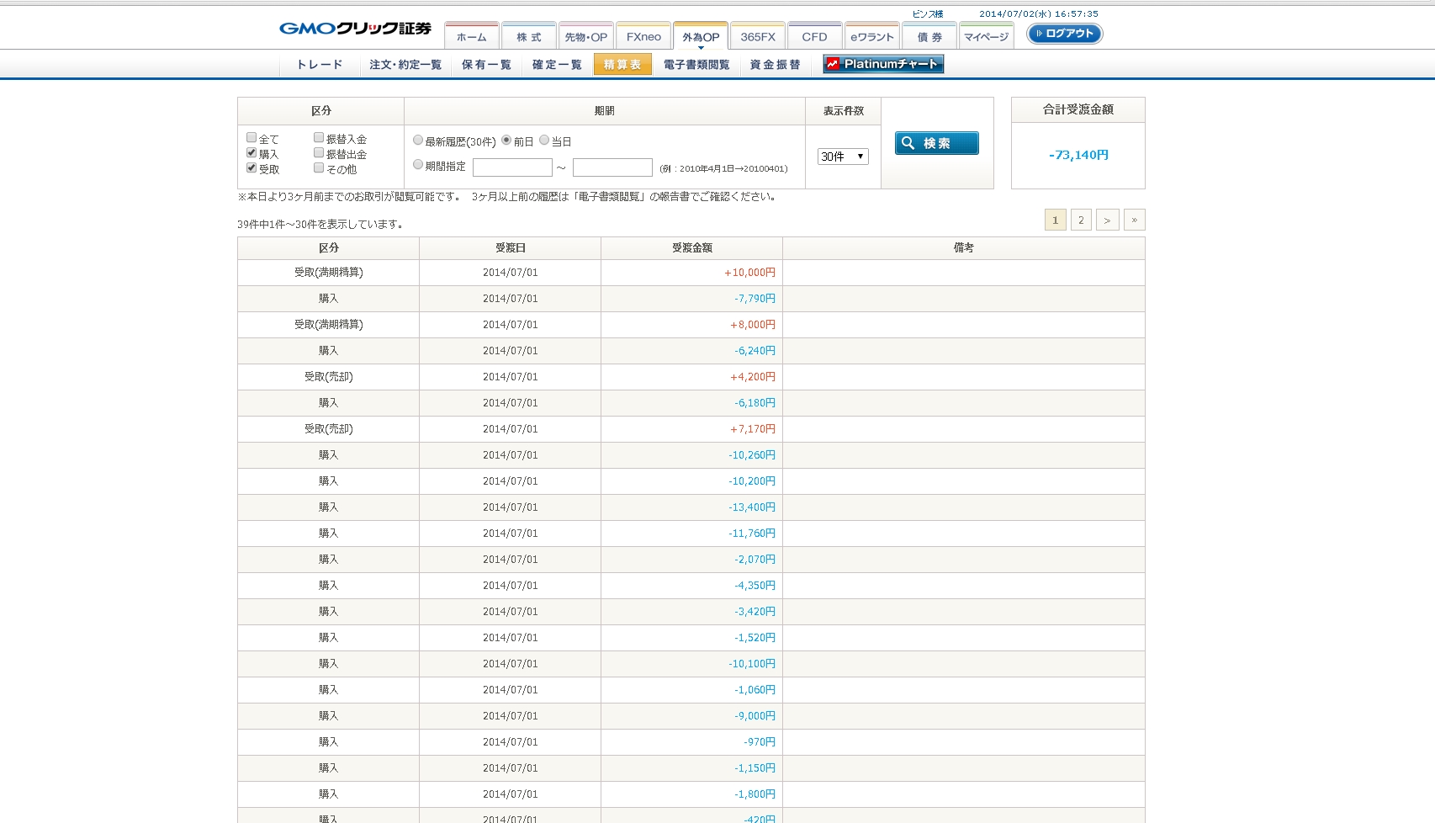This screenshot has height=823, width=1435.
Task: Click the next page > button
Action: tap(1108, 220)
